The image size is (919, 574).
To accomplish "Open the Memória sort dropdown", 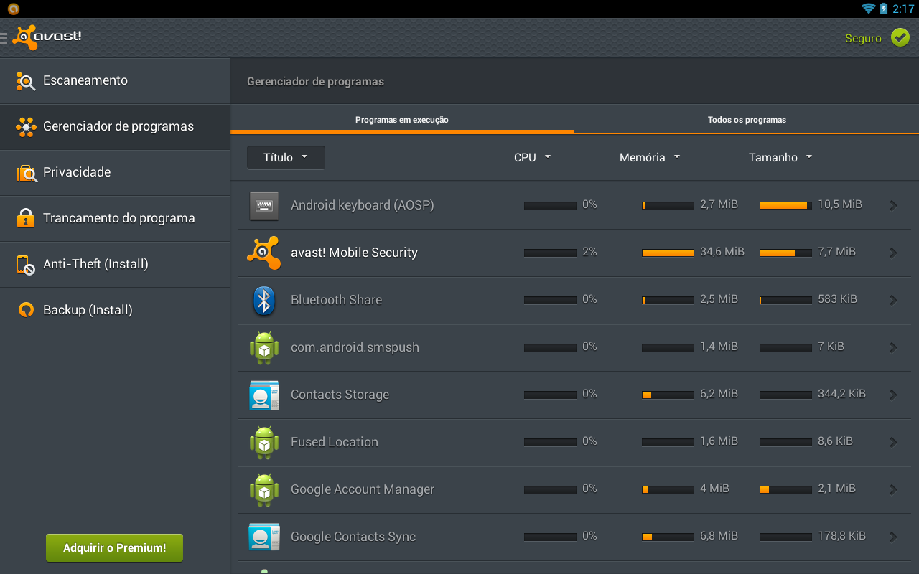I will coord(649,156).
